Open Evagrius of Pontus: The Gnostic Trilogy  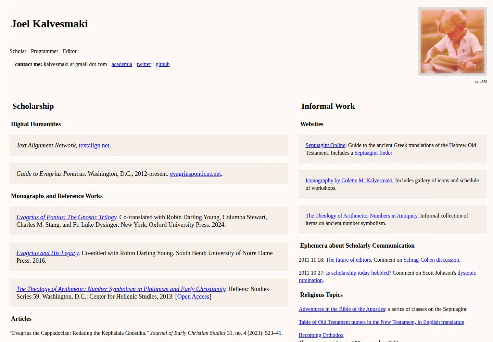point(66,217)
